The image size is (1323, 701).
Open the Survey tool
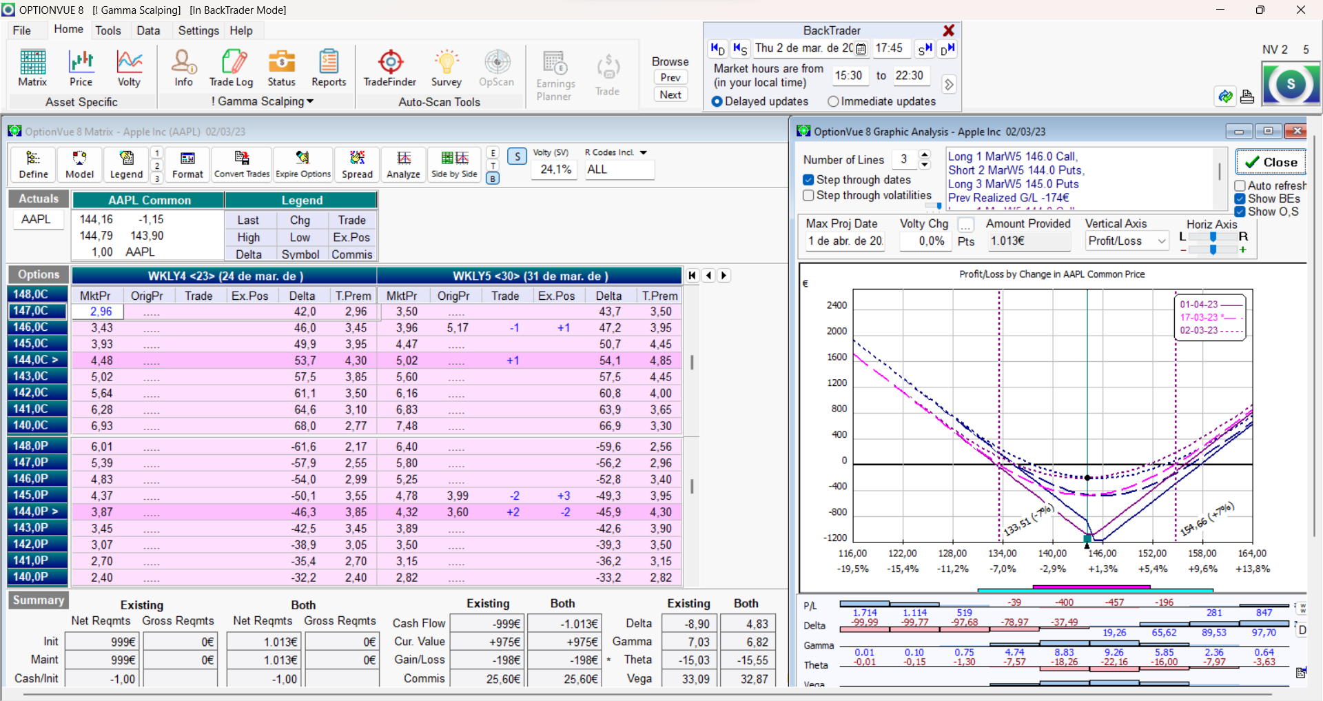[x=447, y=68]
